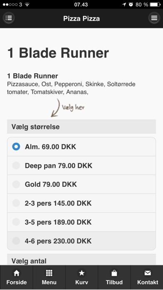Tap the Kontakt envelope icon
Image resolution: width=163 pixels, height=290 pixels.
[x=148, y=273]
